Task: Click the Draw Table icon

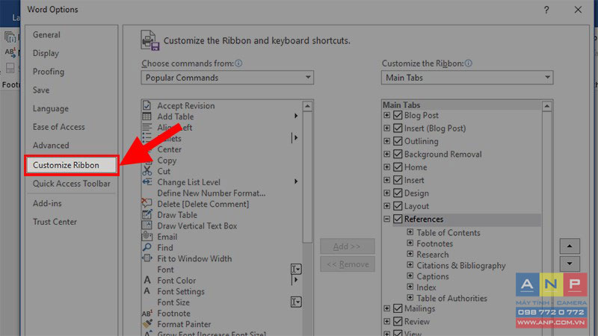Action: pyautogui.click(x=147, y=215)
